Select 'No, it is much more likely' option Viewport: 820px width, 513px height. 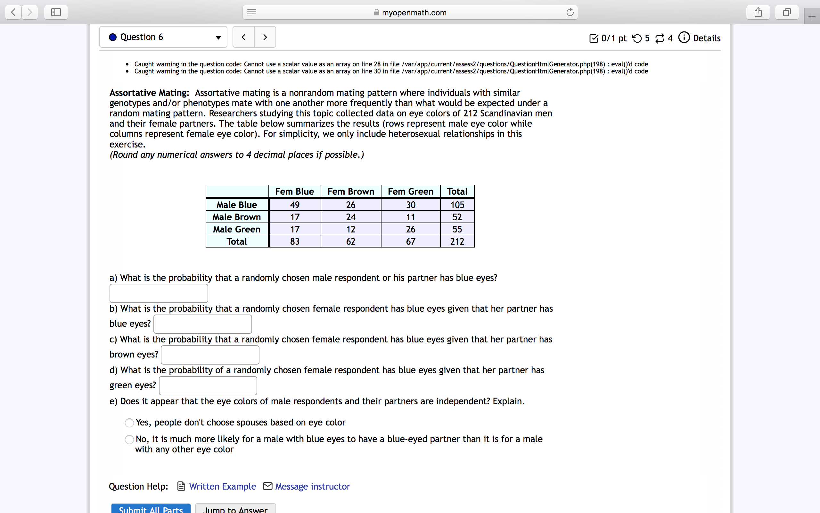pos(129,440)
